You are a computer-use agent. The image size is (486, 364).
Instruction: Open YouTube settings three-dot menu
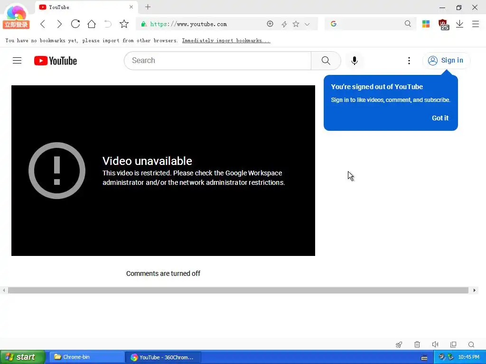[409, 61]
